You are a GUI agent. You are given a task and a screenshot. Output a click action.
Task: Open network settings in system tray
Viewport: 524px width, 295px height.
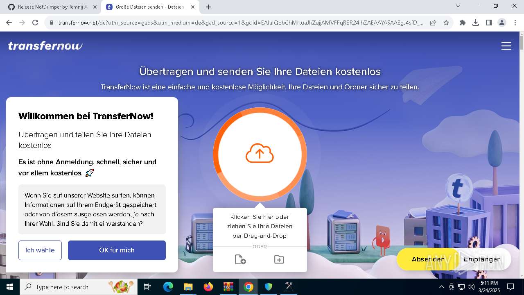(x=461, y=287)
